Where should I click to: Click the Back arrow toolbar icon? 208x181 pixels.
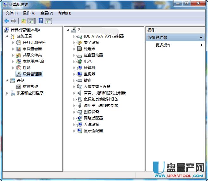pos(7,21)
